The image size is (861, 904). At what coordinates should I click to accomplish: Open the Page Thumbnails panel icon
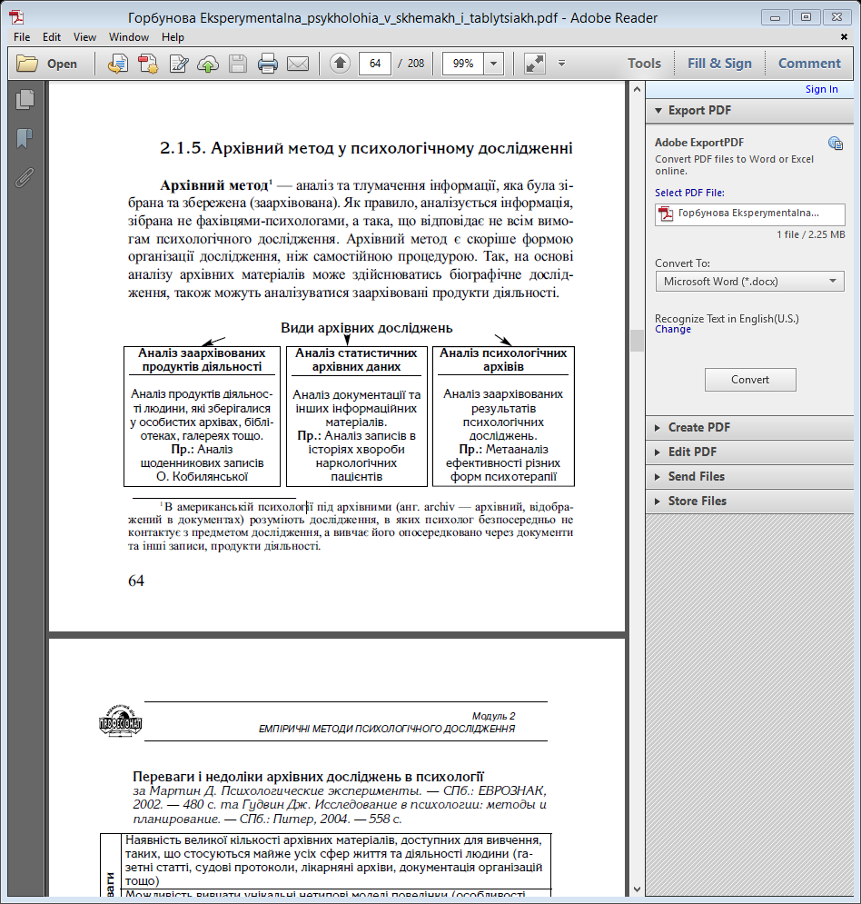[x=25, y=100]
